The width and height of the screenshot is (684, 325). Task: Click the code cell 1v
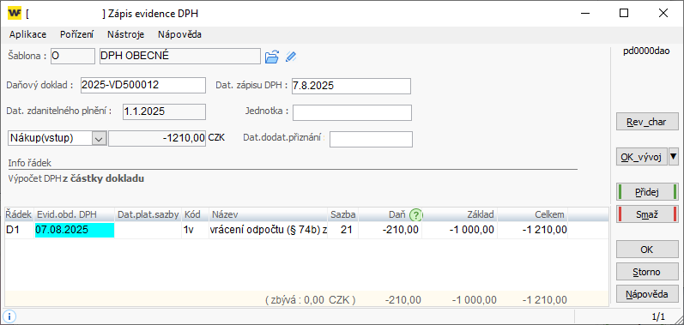click(x=195, y=230)
